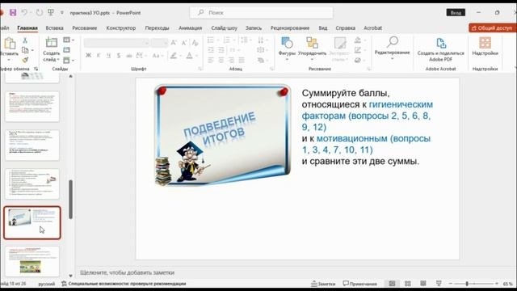
Task: Toggle text shadow S
Action: point(119,56)
